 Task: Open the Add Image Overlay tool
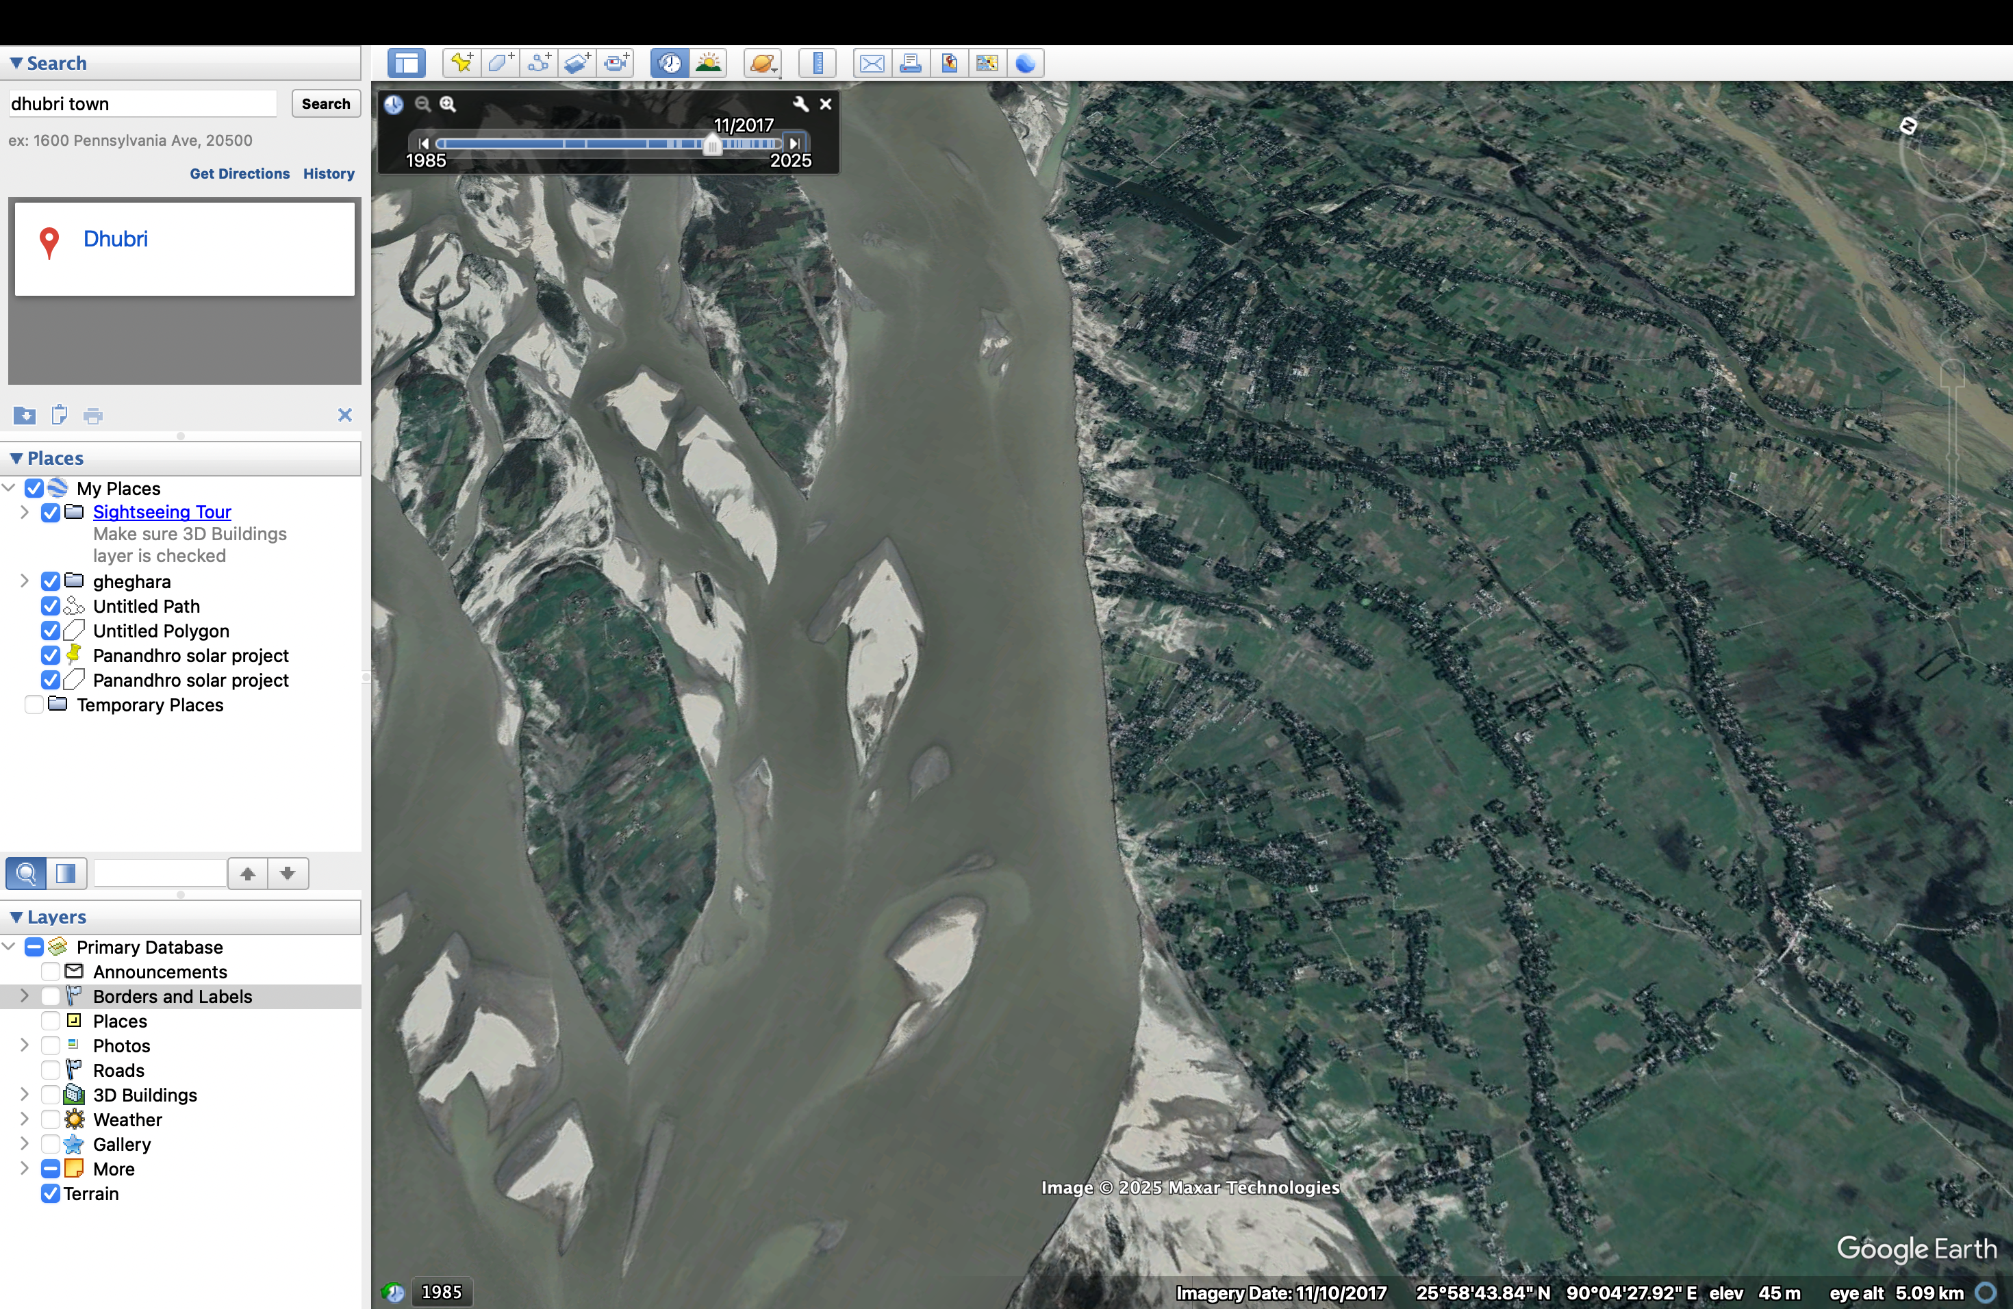pyautogui.click(x=578, y=62)
